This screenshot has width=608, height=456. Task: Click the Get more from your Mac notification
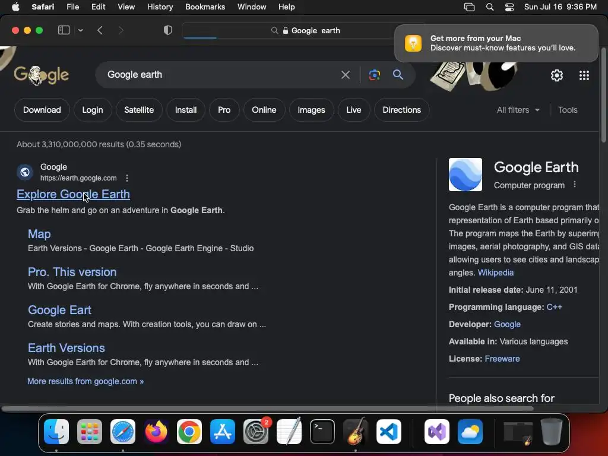(x=496, y=43)
